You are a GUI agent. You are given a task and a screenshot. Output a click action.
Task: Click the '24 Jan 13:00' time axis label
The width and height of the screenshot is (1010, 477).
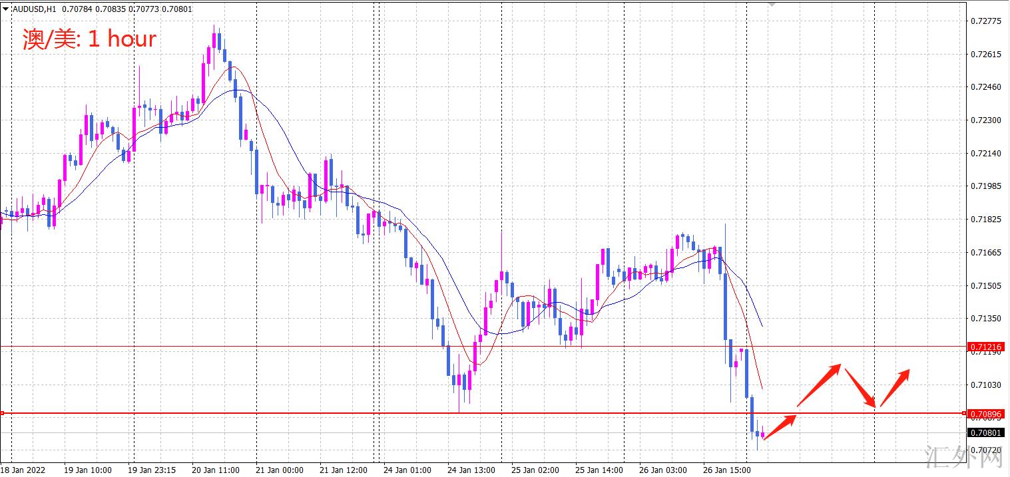click(471, 470)
